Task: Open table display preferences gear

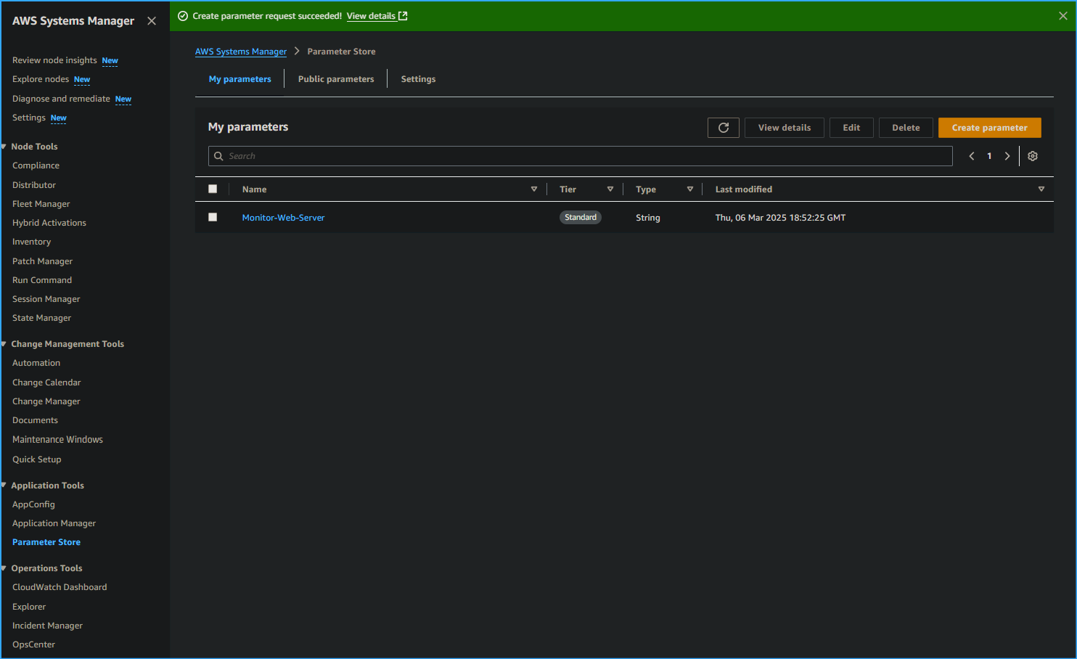Action: [1032, 155]
